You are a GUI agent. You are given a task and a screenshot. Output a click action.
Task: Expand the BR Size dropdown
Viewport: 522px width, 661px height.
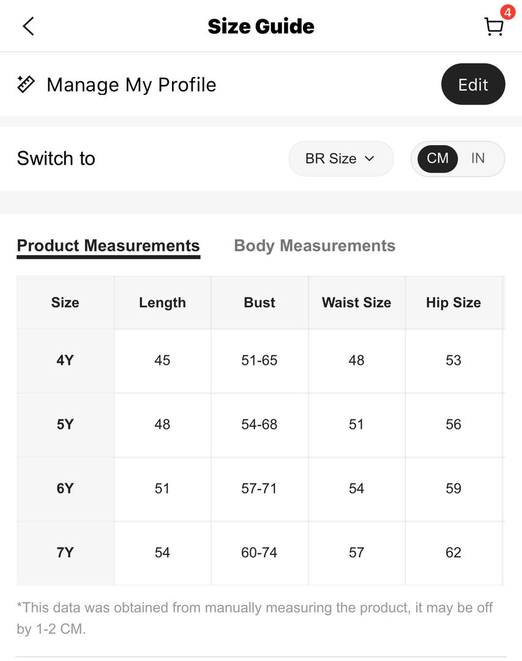point(341,159)
